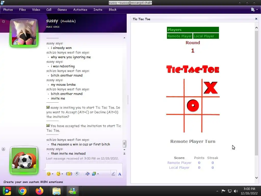Launch Chrome from the taskbar
The width and height of the screenshot is (261, 196).
tap(22, 191)
